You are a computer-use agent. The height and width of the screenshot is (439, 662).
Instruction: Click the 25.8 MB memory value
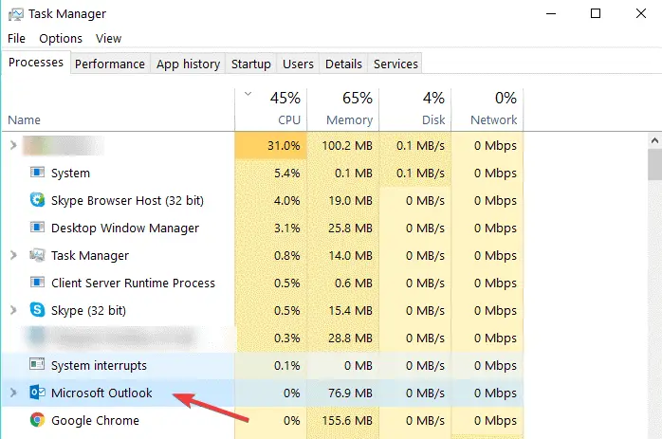click(350, 228)
